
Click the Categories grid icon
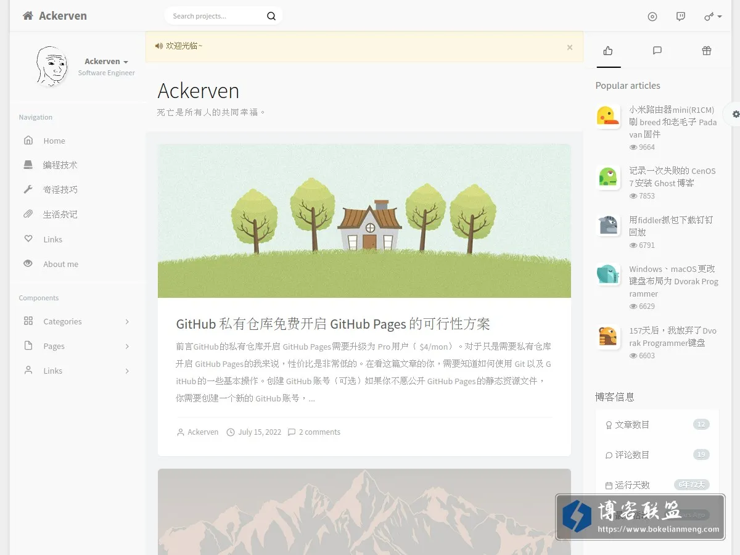tap(28, 321)
